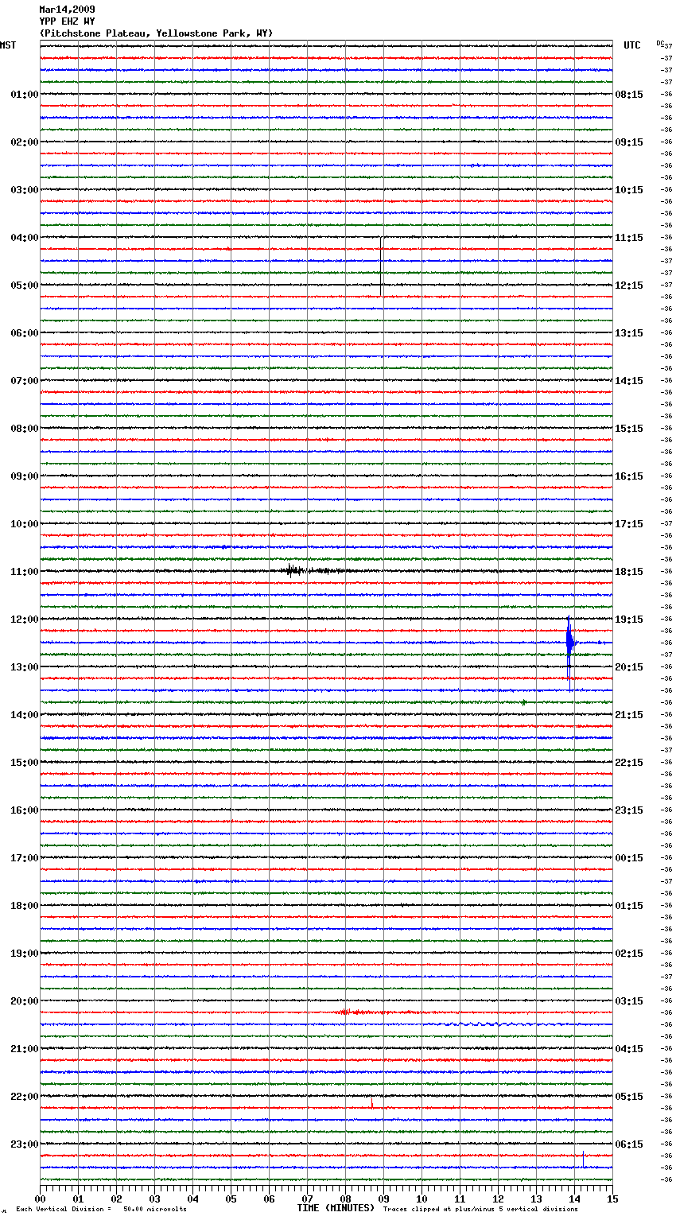Click the 12:00 MST row label
The width and height of the screenshot is (676, 1220).
24,620
